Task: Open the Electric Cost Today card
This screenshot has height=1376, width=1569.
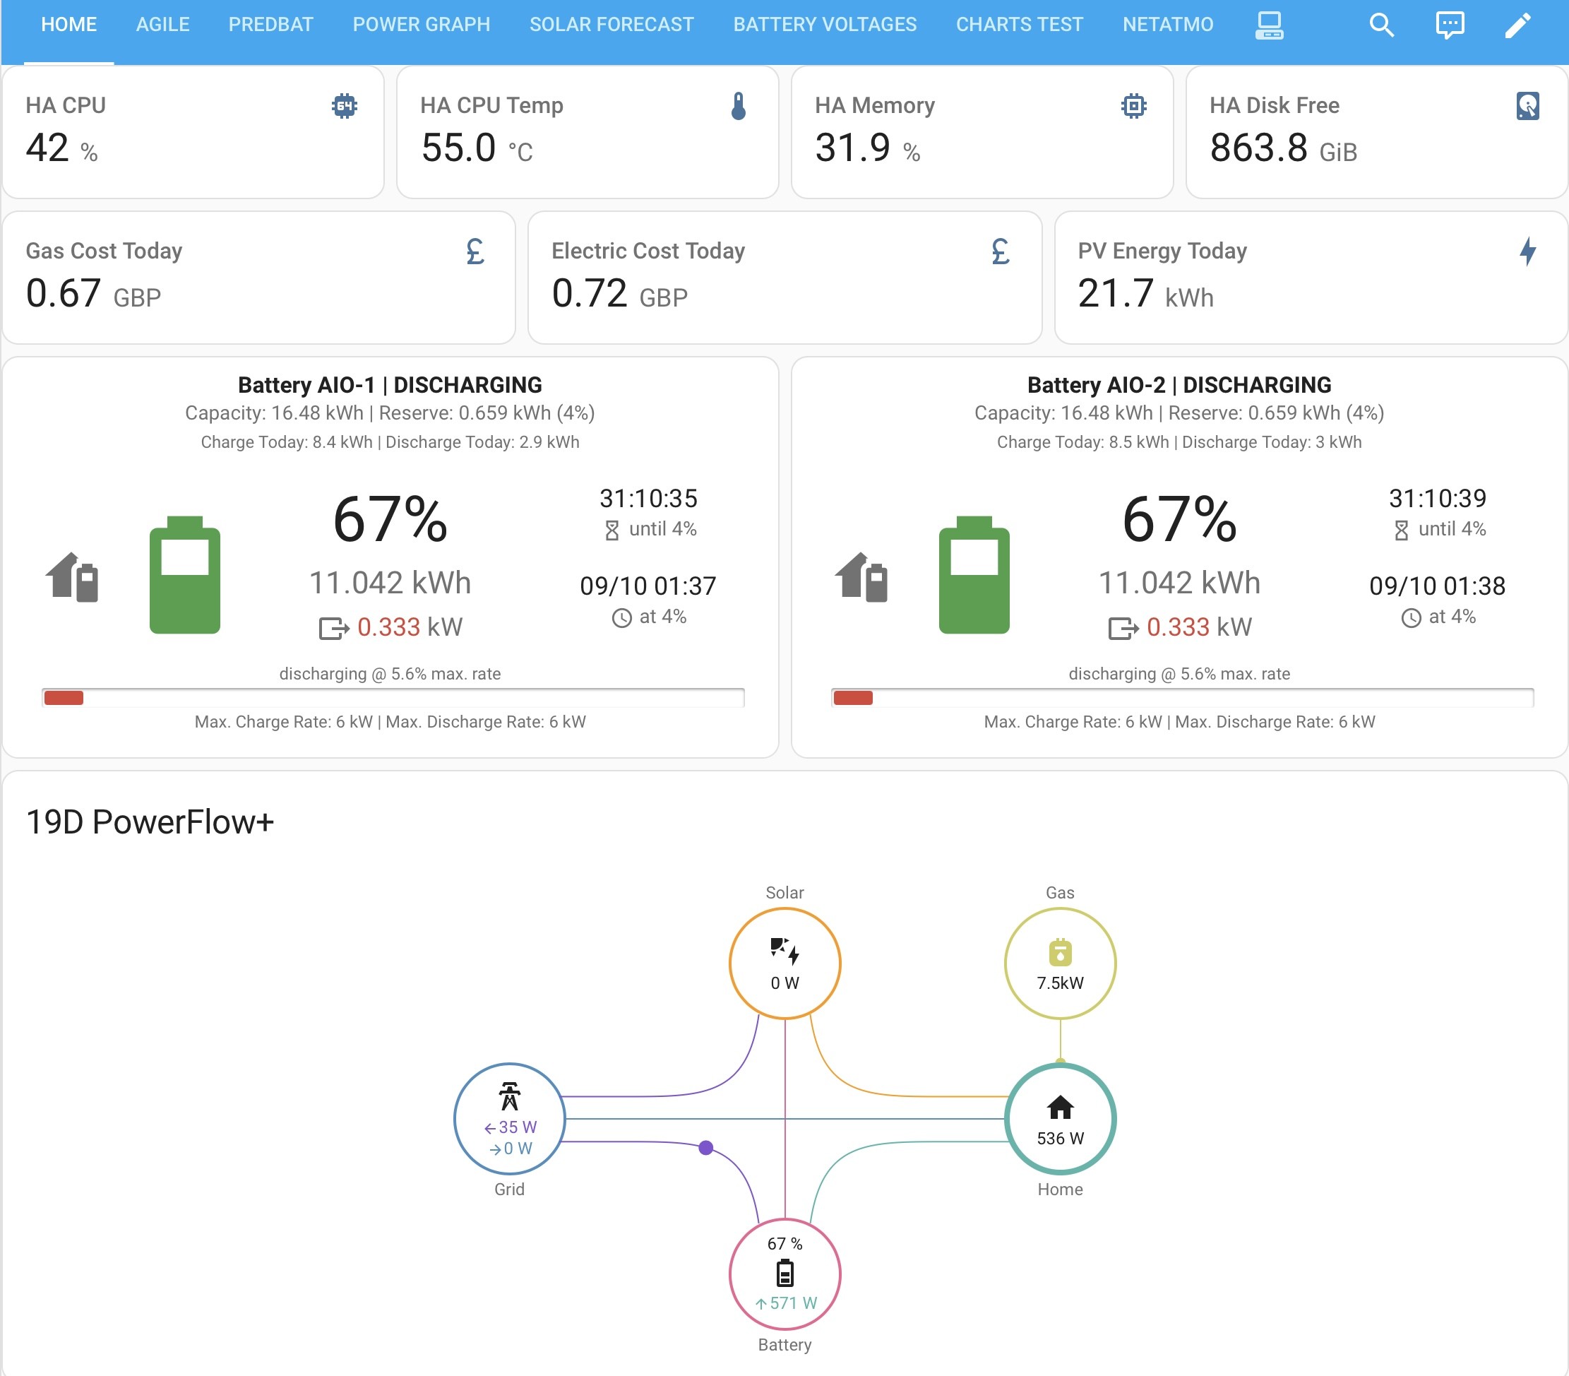Action: (784, 277)
